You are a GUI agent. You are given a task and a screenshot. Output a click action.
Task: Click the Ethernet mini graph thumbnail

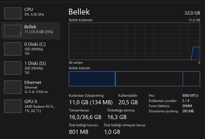click(13, 87)
